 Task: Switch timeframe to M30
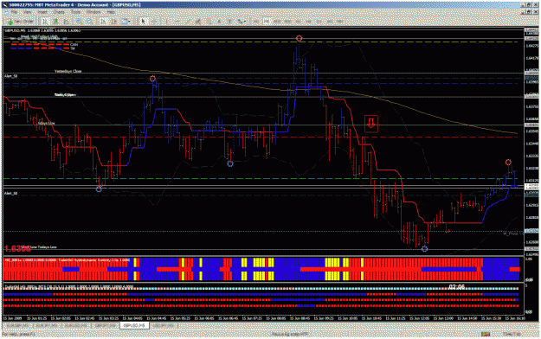[287, 22]
